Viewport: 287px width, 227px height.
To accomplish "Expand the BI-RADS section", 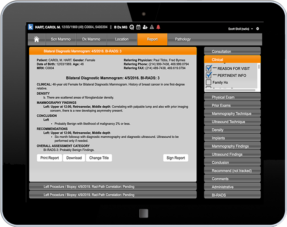I will [232, 195].
